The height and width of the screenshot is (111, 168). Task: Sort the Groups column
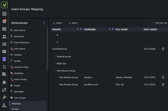tap(78, 29)
